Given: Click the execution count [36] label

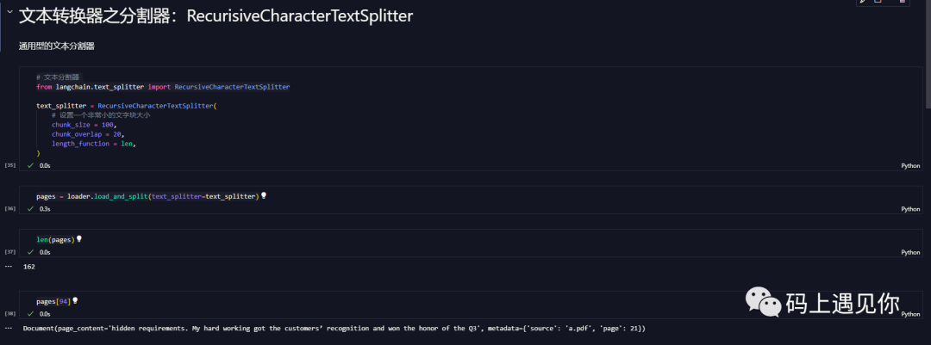Looking at the screenshot, I should (10, 208).
